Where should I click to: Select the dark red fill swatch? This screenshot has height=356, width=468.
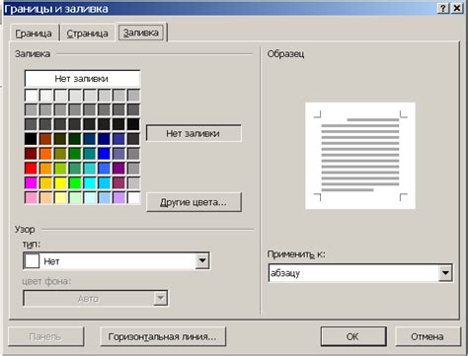(32, 154)
